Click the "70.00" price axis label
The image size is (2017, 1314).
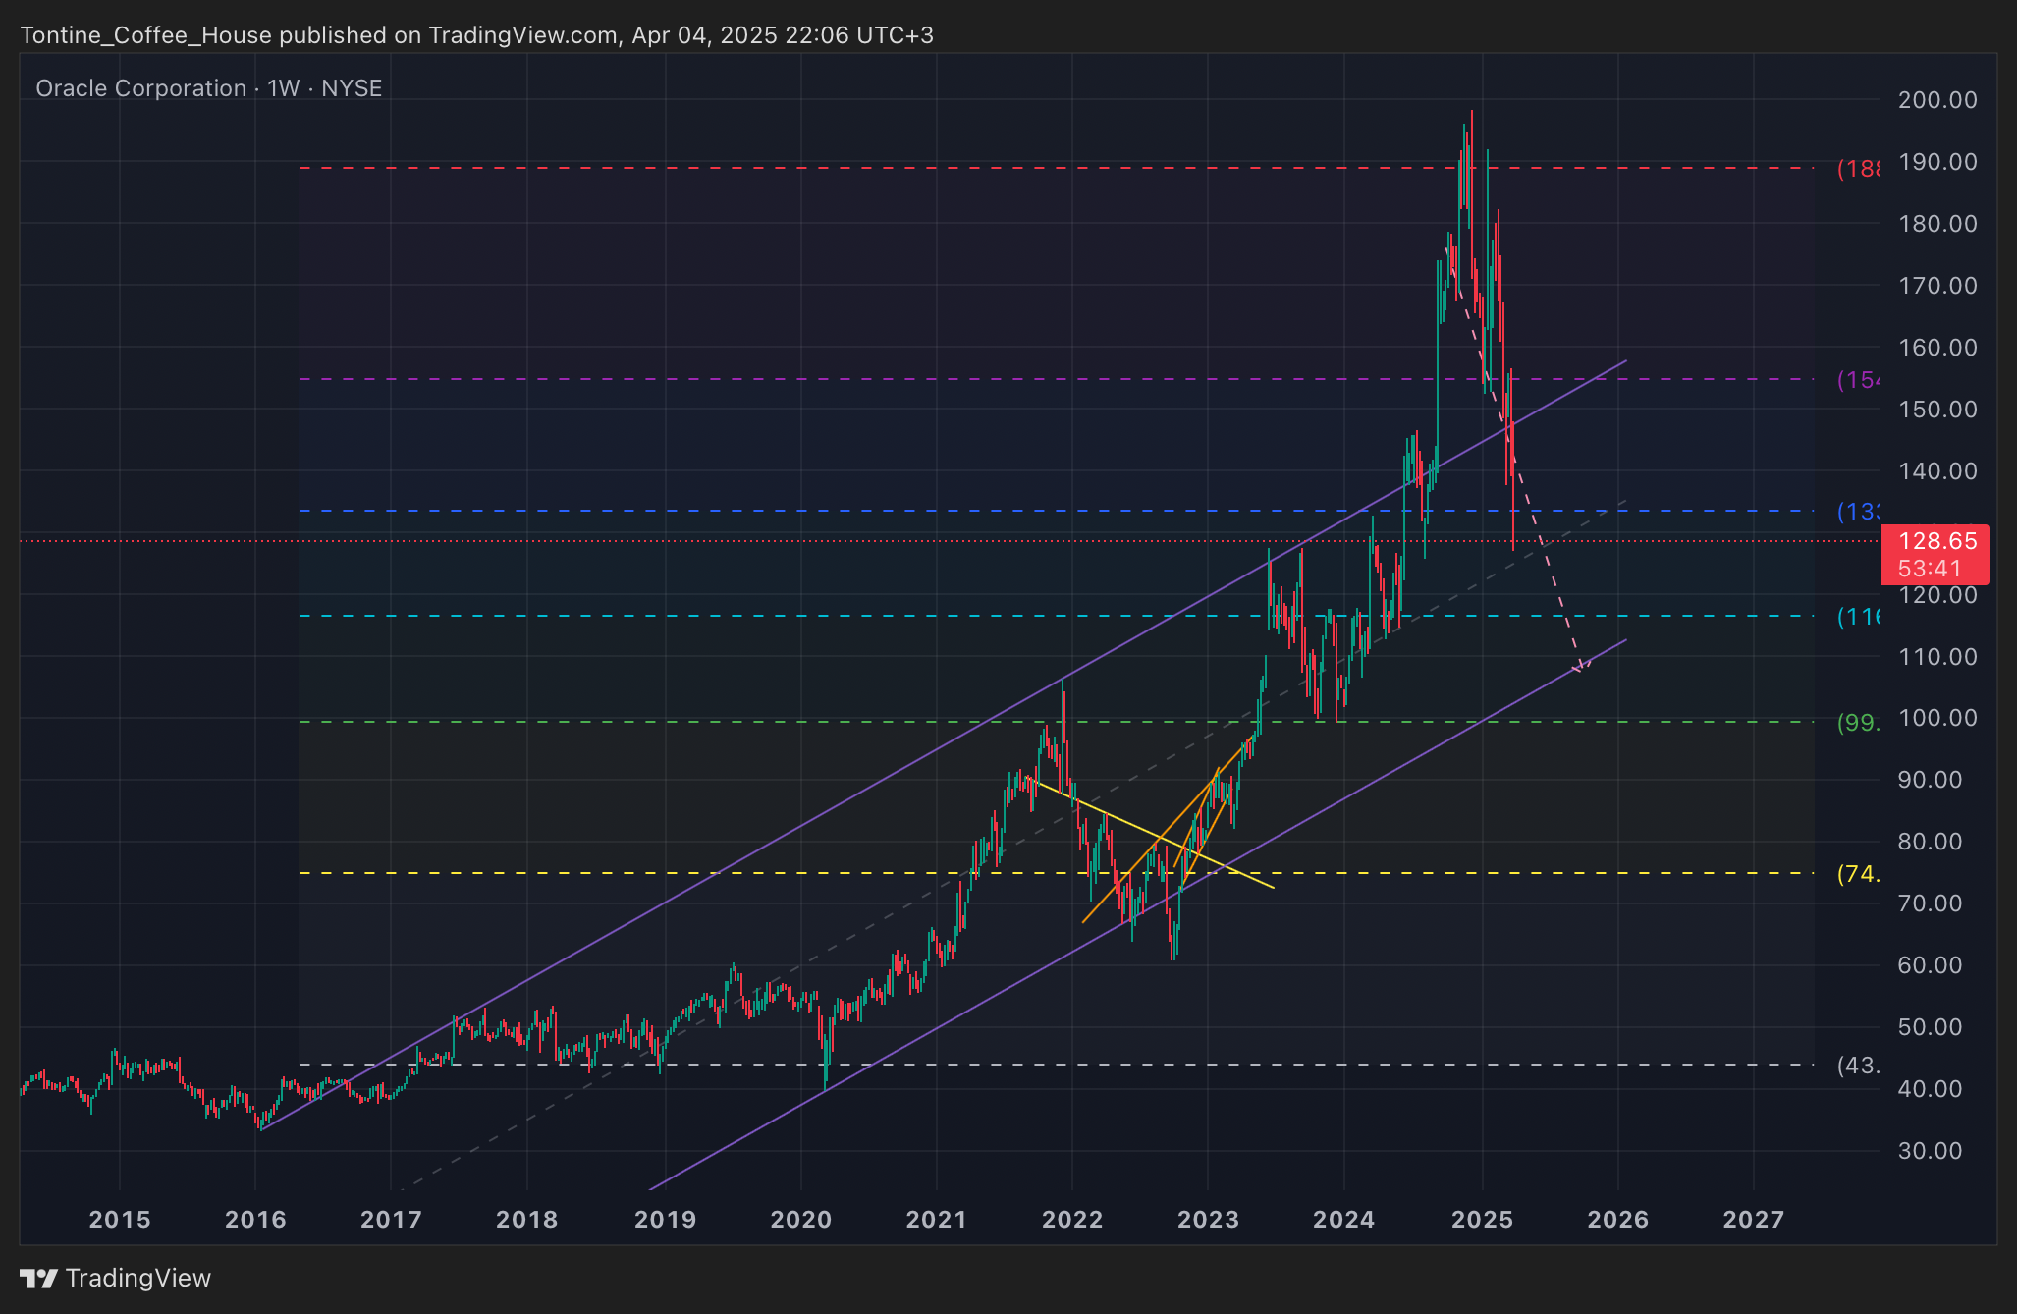(1930, 903)
